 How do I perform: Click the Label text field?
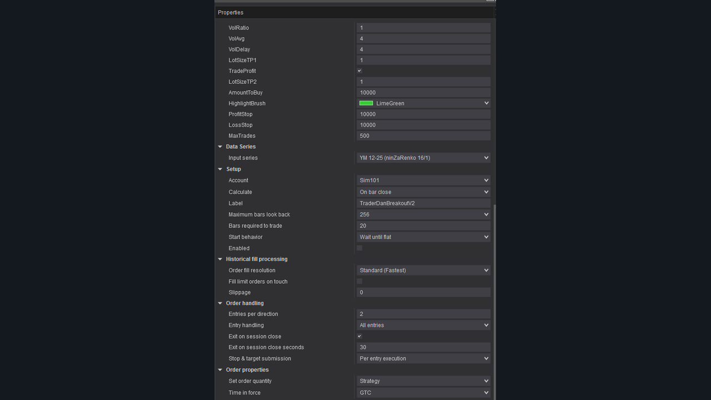point(423,203)
